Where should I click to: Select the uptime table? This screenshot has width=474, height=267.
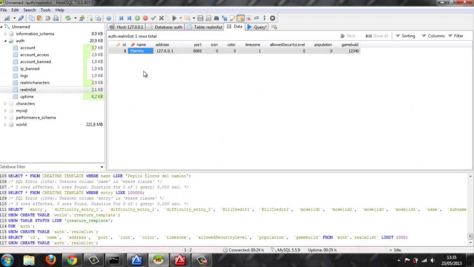(27, 96)
